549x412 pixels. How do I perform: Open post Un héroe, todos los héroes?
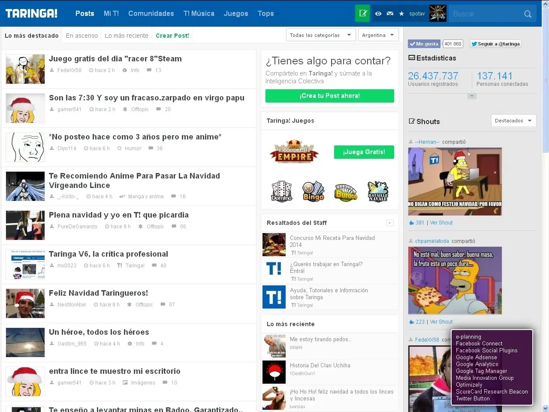pyautogui.click(x=99, y=332)
